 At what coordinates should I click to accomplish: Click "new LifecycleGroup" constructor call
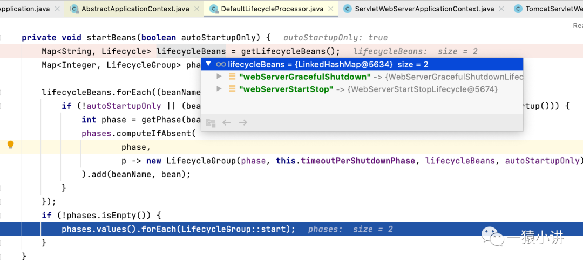[x=192, y=161]
